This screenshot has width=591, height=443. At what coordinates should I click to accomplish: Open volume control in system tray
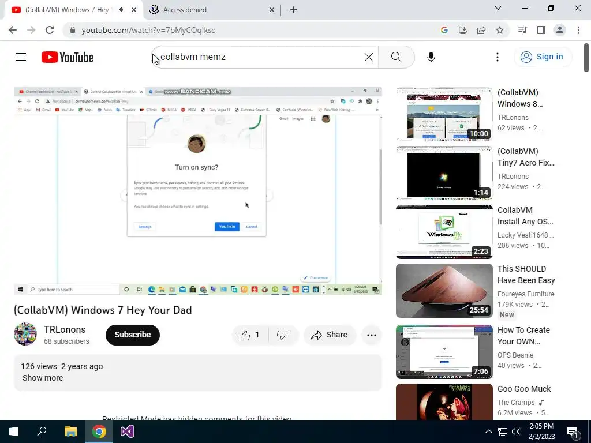click(x=516, y=431)
